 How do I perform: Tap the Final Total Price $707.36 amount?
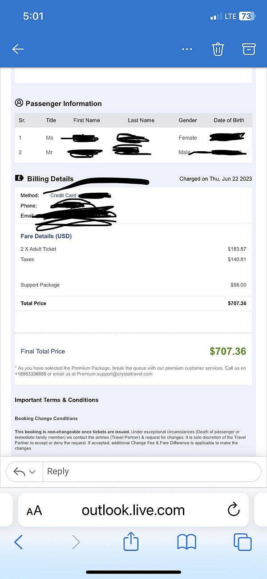coord(227,351)
